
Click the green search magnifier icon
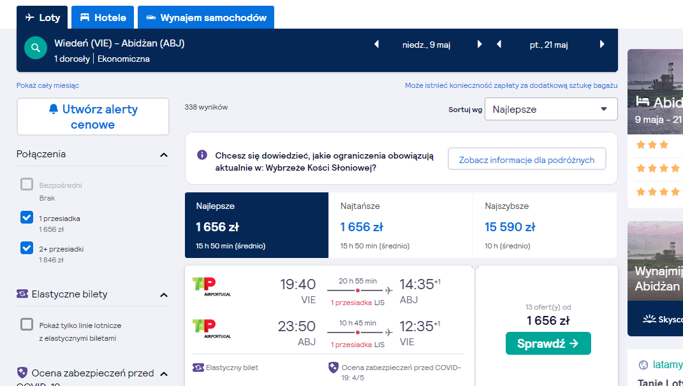tap(36, 48)
